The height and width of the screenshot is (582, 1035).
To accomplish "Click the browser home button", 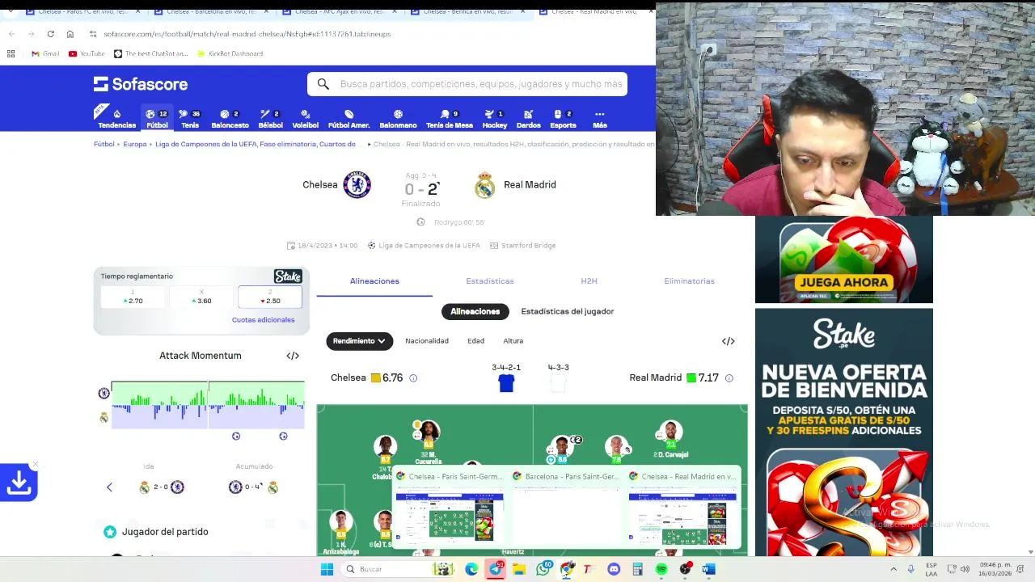I will 70,34.
